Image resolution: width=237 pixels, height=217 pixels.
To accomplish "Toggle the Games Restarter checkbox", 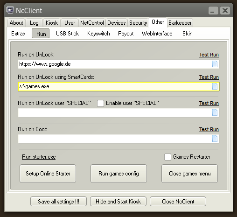I will 167,157.
